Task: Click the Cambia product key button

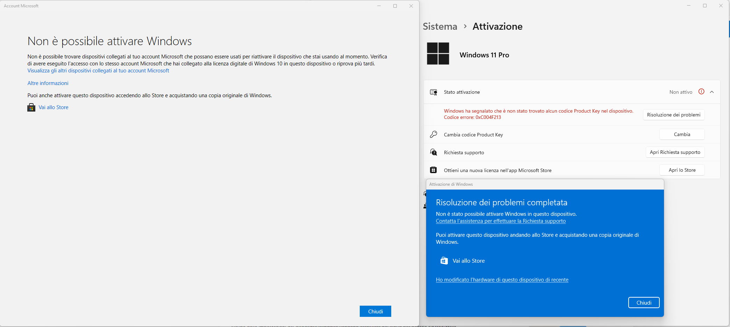Action: tap(682, 134)
